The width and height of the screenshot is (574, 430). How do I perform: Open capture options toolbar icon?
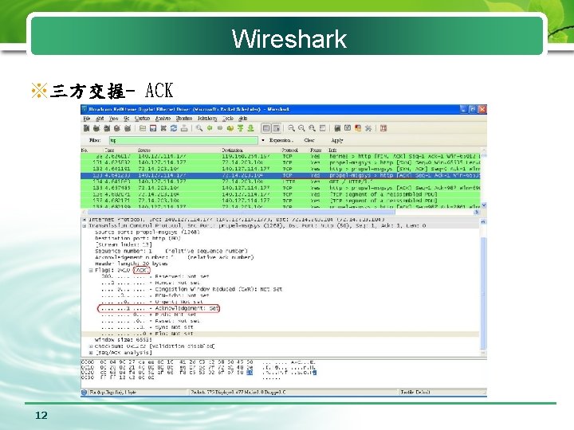click(x=96, y=128)
